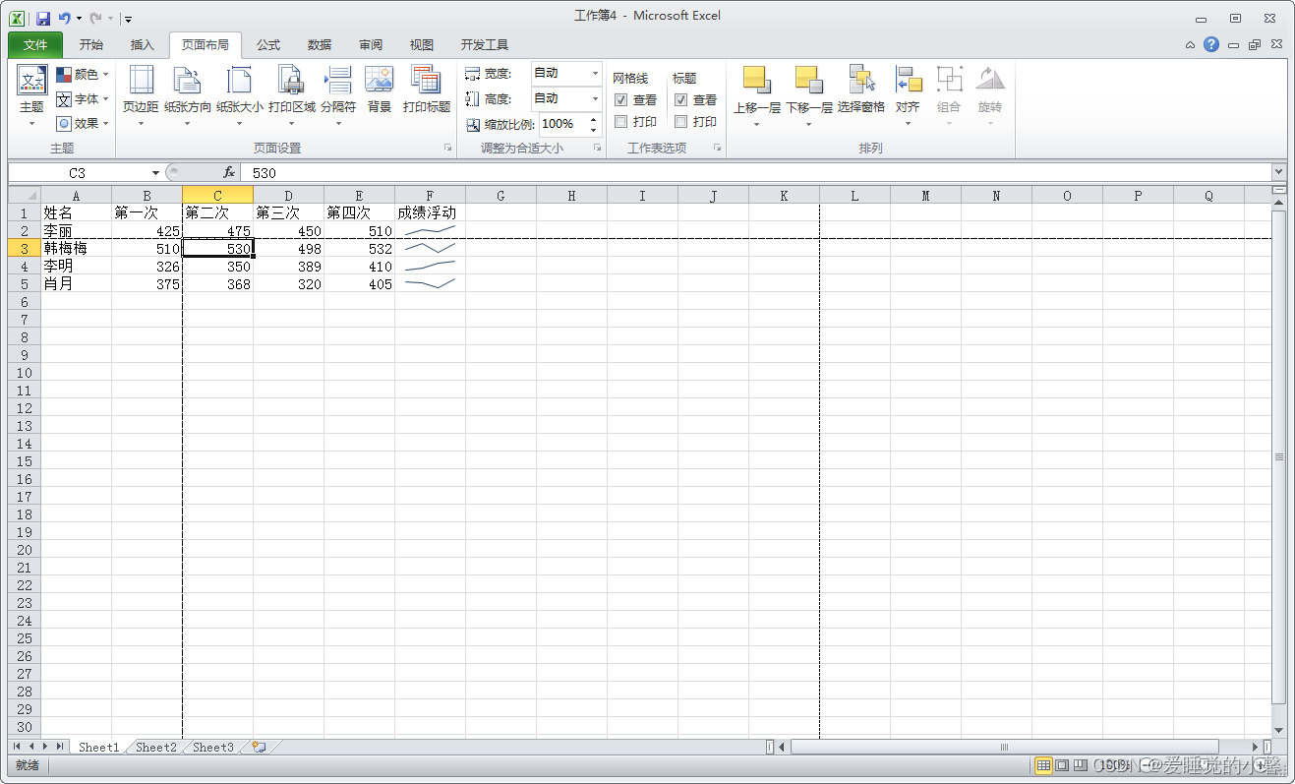Image resolution: width=1295 pixels, height=784 pixels.
Task: Open the Height (高度) combo box
Action: pos(566,98)
